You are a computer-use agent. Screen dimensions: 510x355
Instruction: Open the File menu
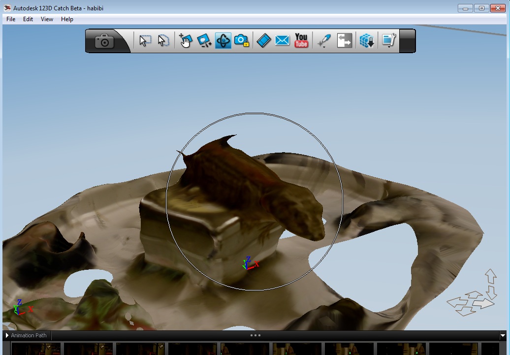(x=11, y=19)
